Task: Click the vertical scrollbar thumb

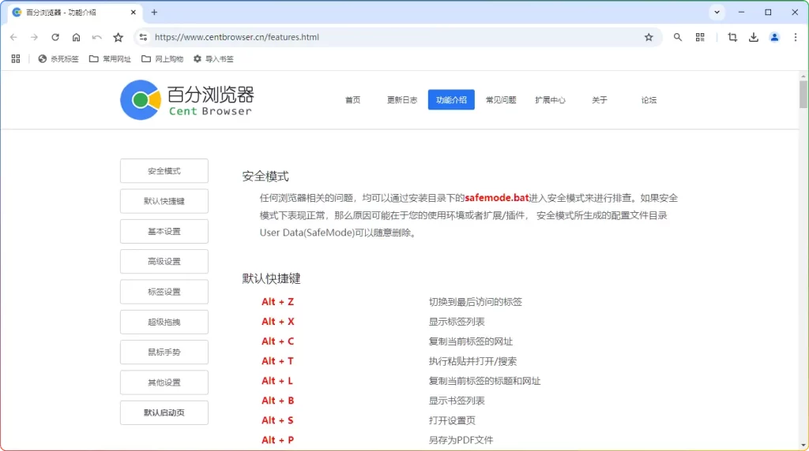Action: pyautogui.click(x=803, y=94)
